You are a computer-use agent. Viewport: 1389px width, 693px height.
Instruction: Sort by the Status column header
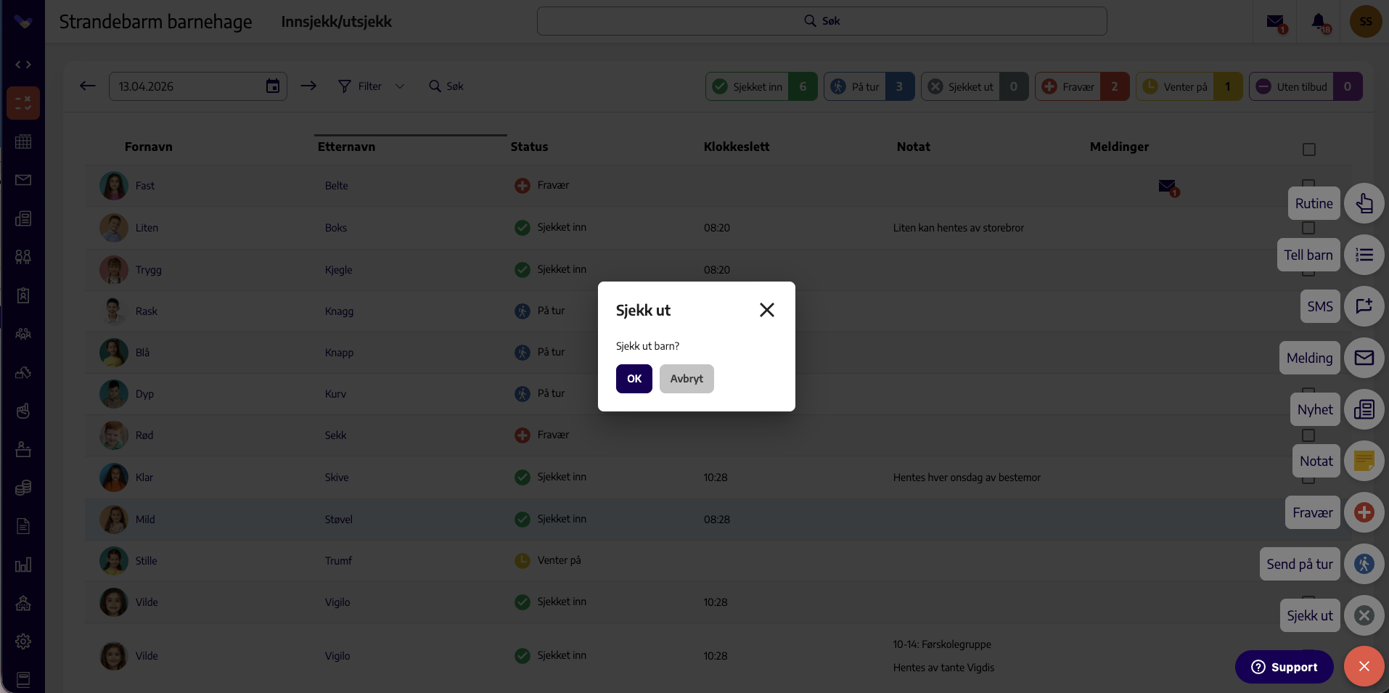529,147
